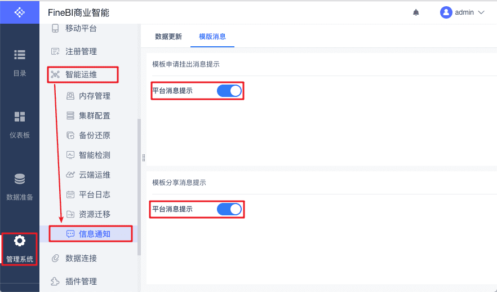This screenshot has width=497, height=292.
Task: Open the 数据准备 data preparation icon
Action: click(x=20, y=179)
